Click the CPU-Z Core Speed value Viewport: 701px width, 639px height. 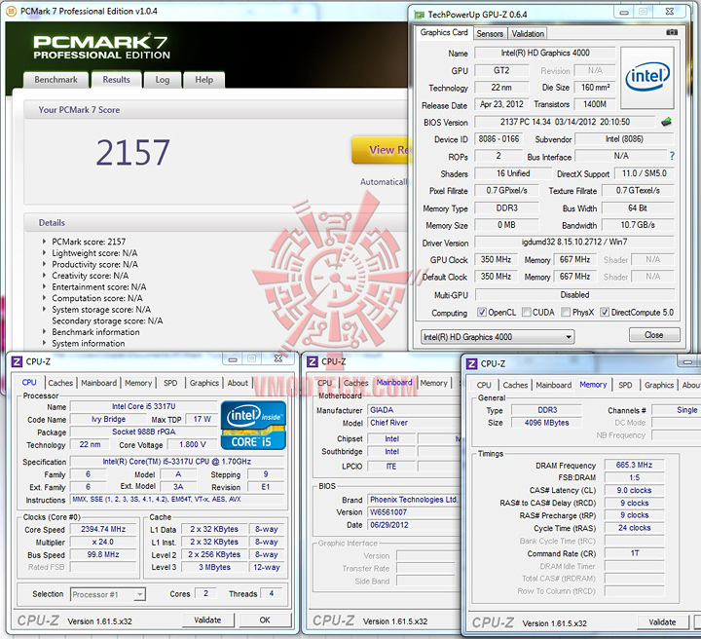[x=103, y=529]
